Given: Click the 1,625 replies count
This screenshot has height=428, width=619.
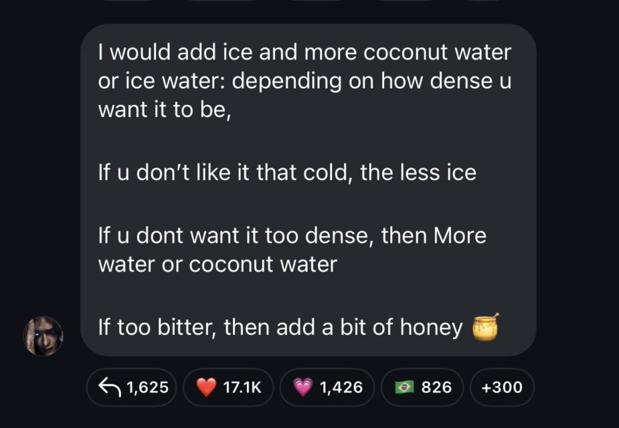Looking at the screenshot, I should pos(147,387).
